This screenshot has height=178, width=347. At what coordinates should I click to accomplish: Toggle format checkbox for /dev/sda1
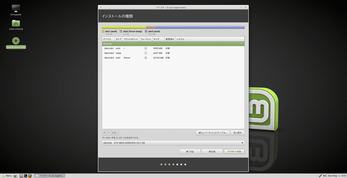coord(146,48)
